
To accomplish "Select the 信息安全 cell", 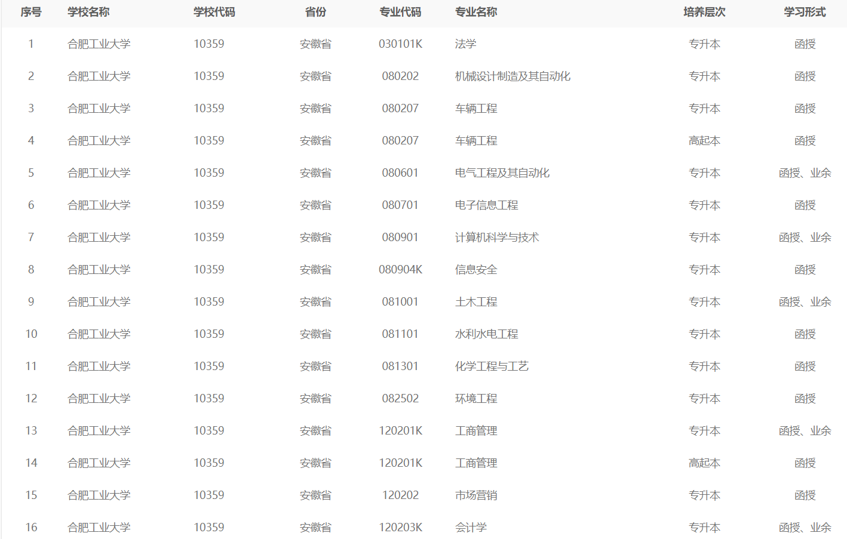I will 476,270.
